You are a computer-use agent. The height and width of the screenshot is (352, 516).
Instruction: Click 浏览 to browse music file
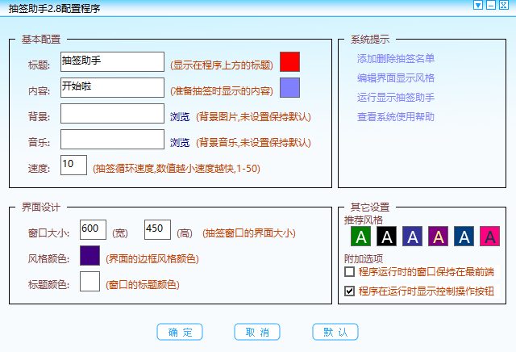[180, 143]
